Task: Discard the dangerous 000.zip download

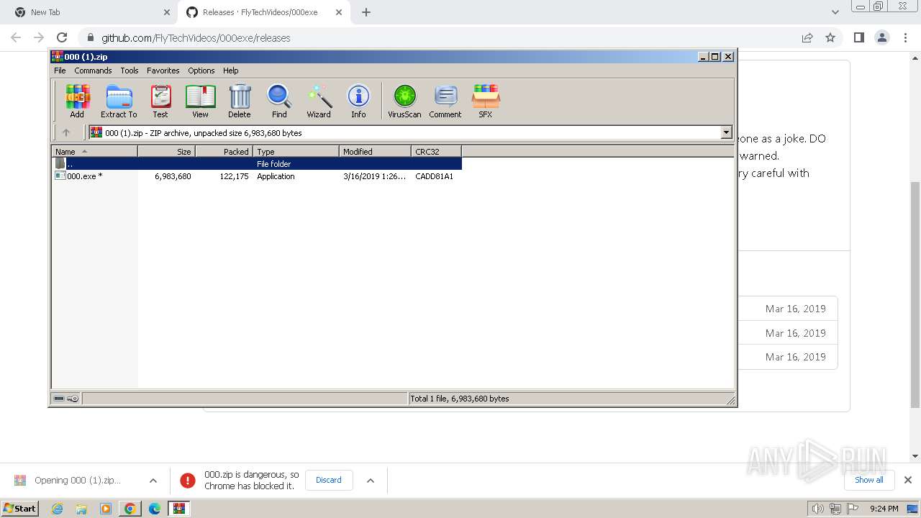Action: click(x=329, y=480)
